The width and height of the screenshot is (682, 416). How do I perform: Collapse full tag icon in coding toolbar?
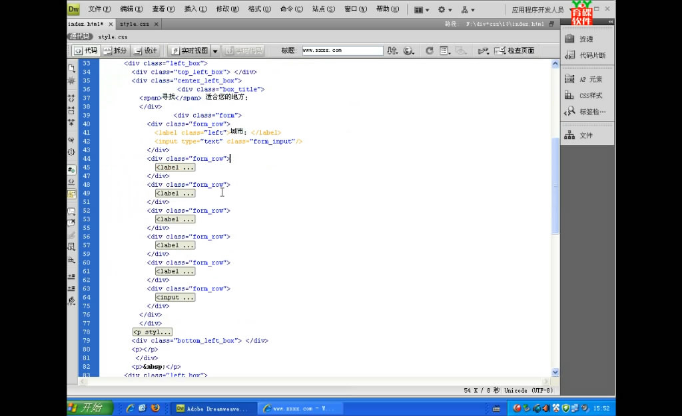click(x=71, y=98)
